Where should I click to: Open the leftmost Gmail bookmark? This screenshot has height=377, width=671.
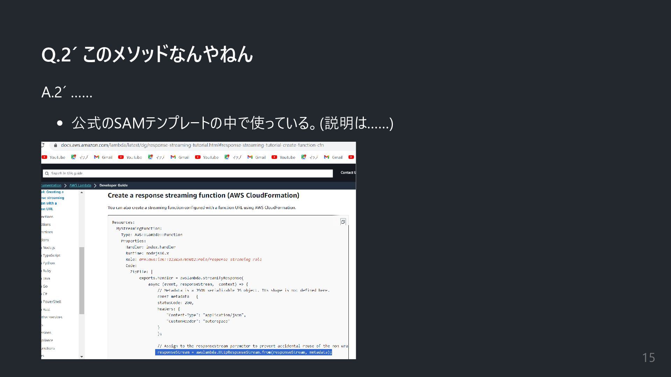click(103, 157)
